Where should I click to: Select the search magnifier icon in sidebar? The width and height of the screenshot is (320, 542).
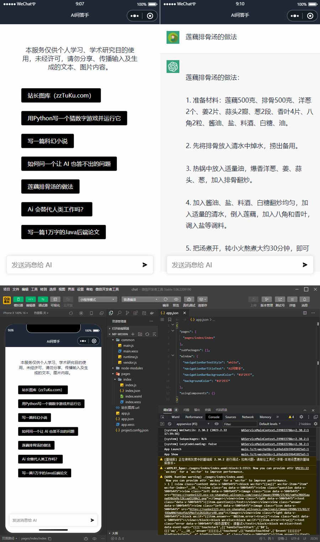click(119, 313)
